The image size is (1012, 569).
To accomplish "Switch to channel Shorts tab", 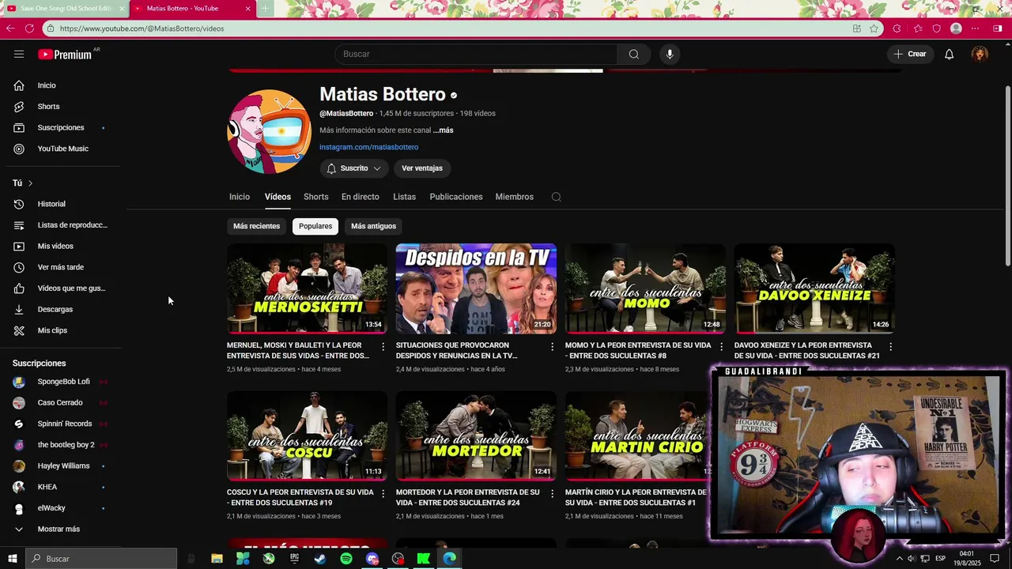I will (x=316, y=197).
